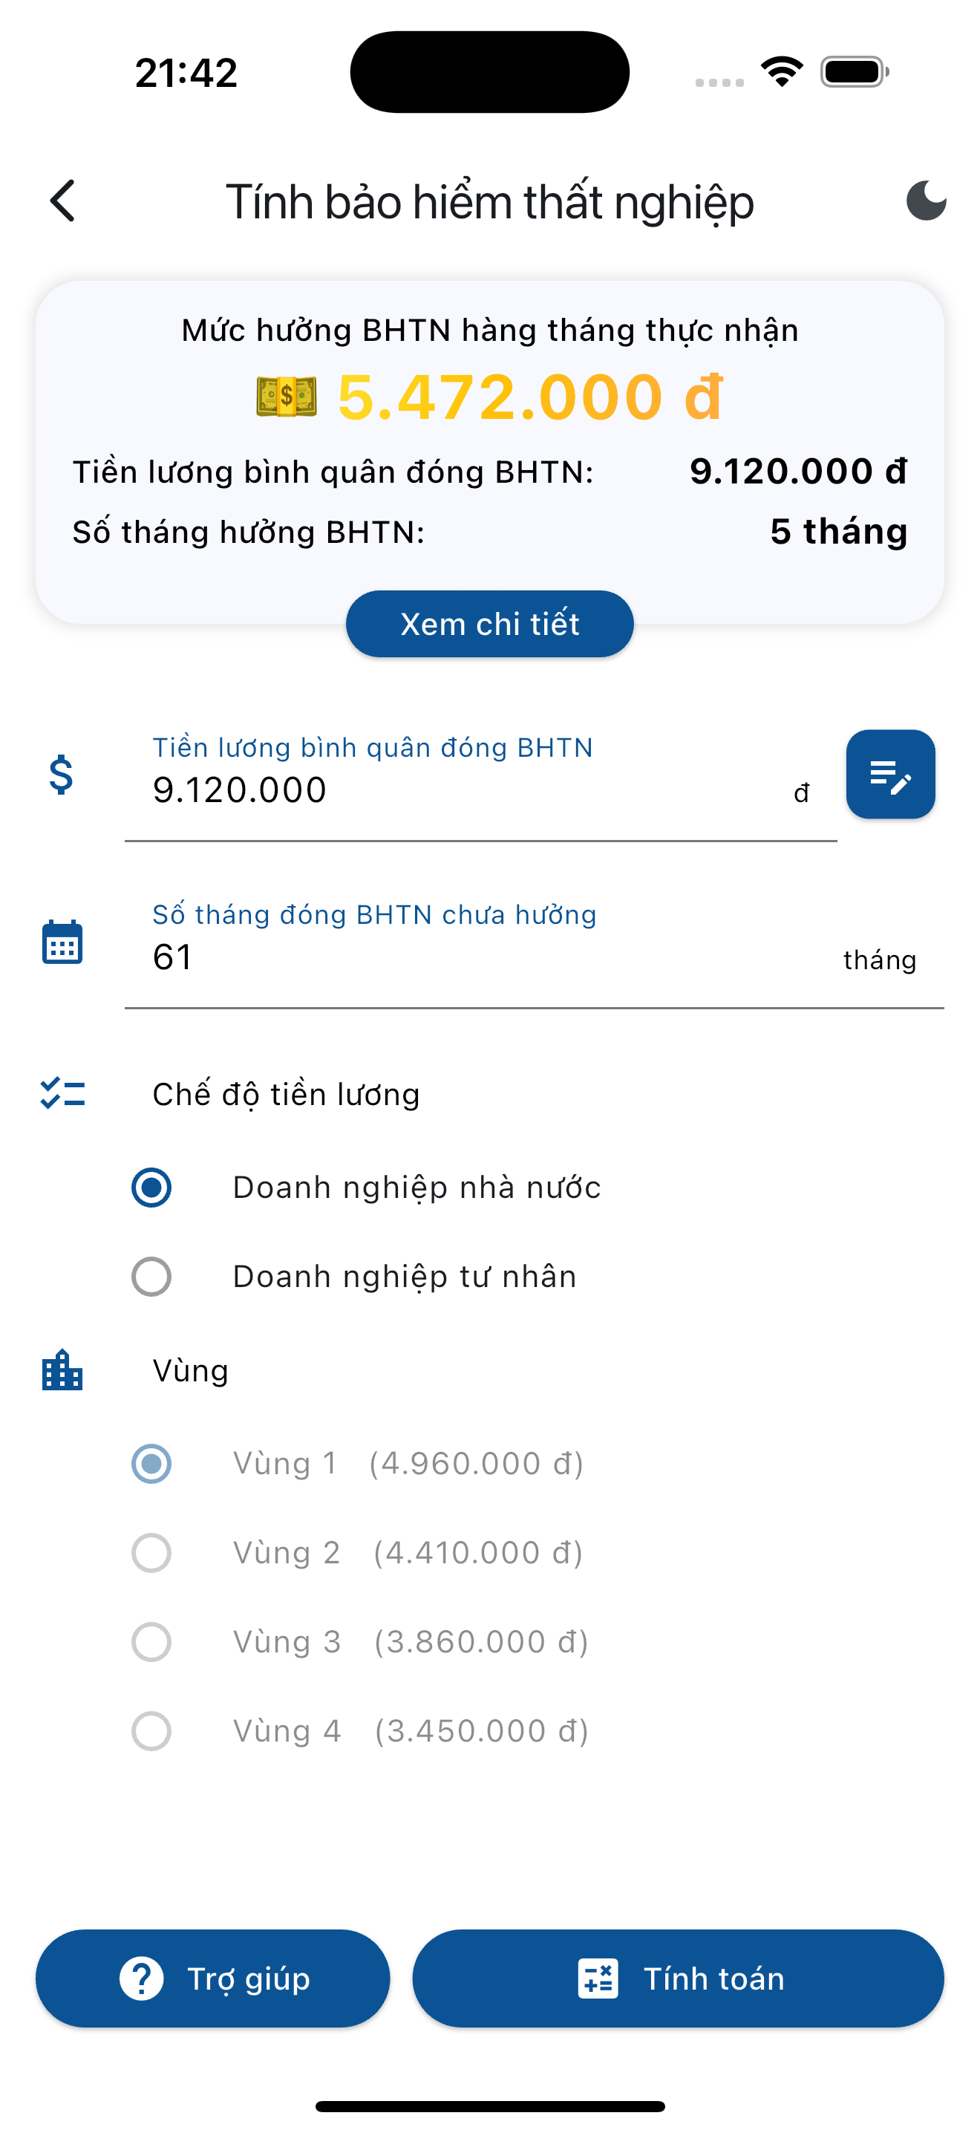Choose Vùng 3 radio option
This screenshot has width=980, height=2130.
(x=151, y=1642)
